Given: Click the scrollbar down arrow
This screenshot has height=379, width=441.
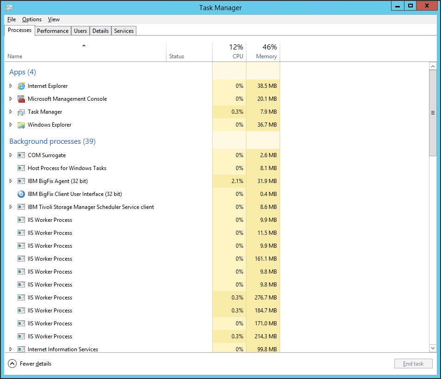Looking at the screenshot, I should (x=433, y=348).
